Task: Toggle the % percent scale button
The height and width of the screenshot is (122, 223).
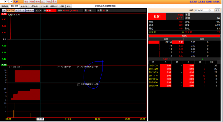Action: pos(16,11)
